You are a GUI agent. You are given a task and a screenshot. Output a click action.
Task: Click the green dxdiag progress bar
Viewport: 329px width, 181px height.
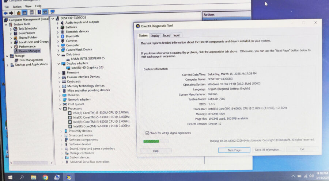(156, 142)
